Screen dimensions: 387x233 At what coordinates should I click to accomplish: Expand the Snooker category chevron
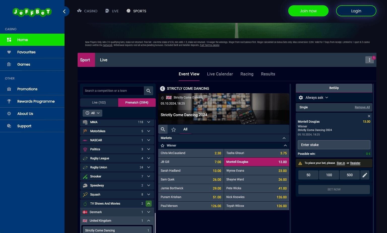[149, 176]
